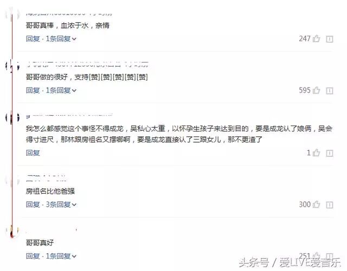Like the comment with 595 likes
The image size is (347, 271).
coord(316,90)
